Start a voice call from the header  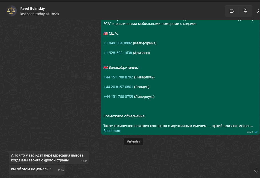point(245,11)
